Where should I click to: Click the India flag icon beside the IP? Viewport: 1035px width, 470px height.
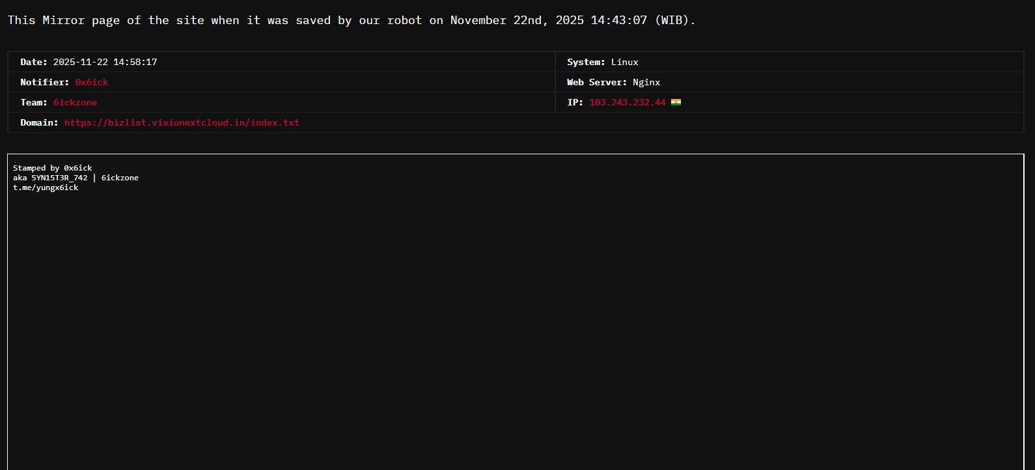676,102
